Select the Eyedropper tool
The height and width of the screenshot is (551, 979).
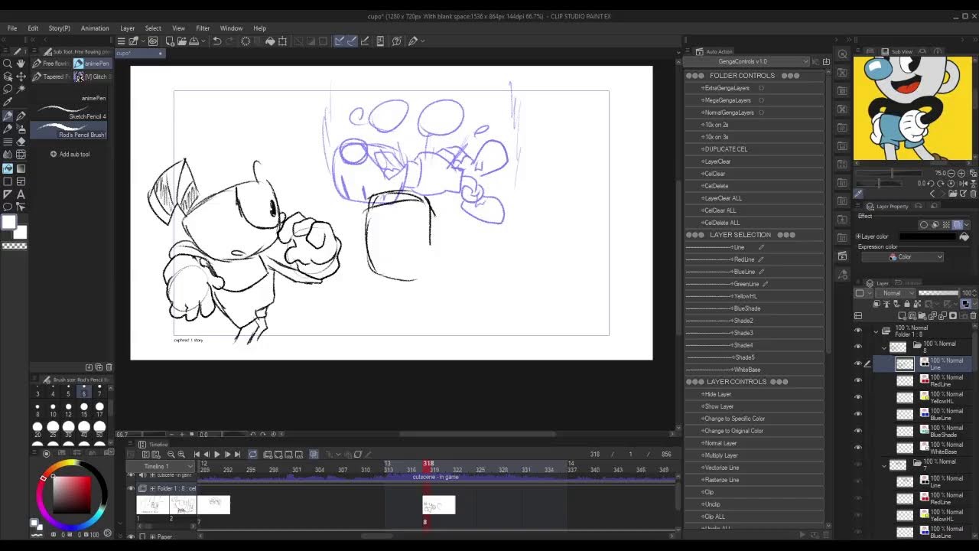point(8,102)
